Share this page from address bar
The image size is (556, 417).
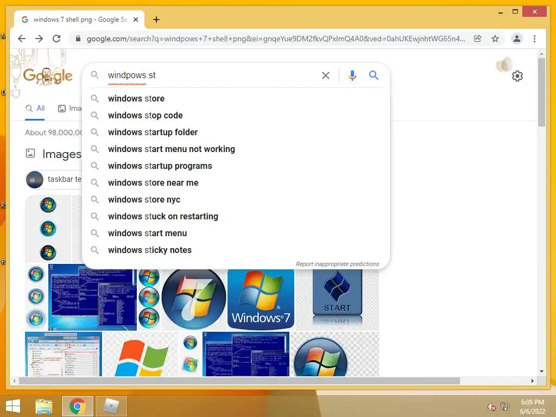478,39
